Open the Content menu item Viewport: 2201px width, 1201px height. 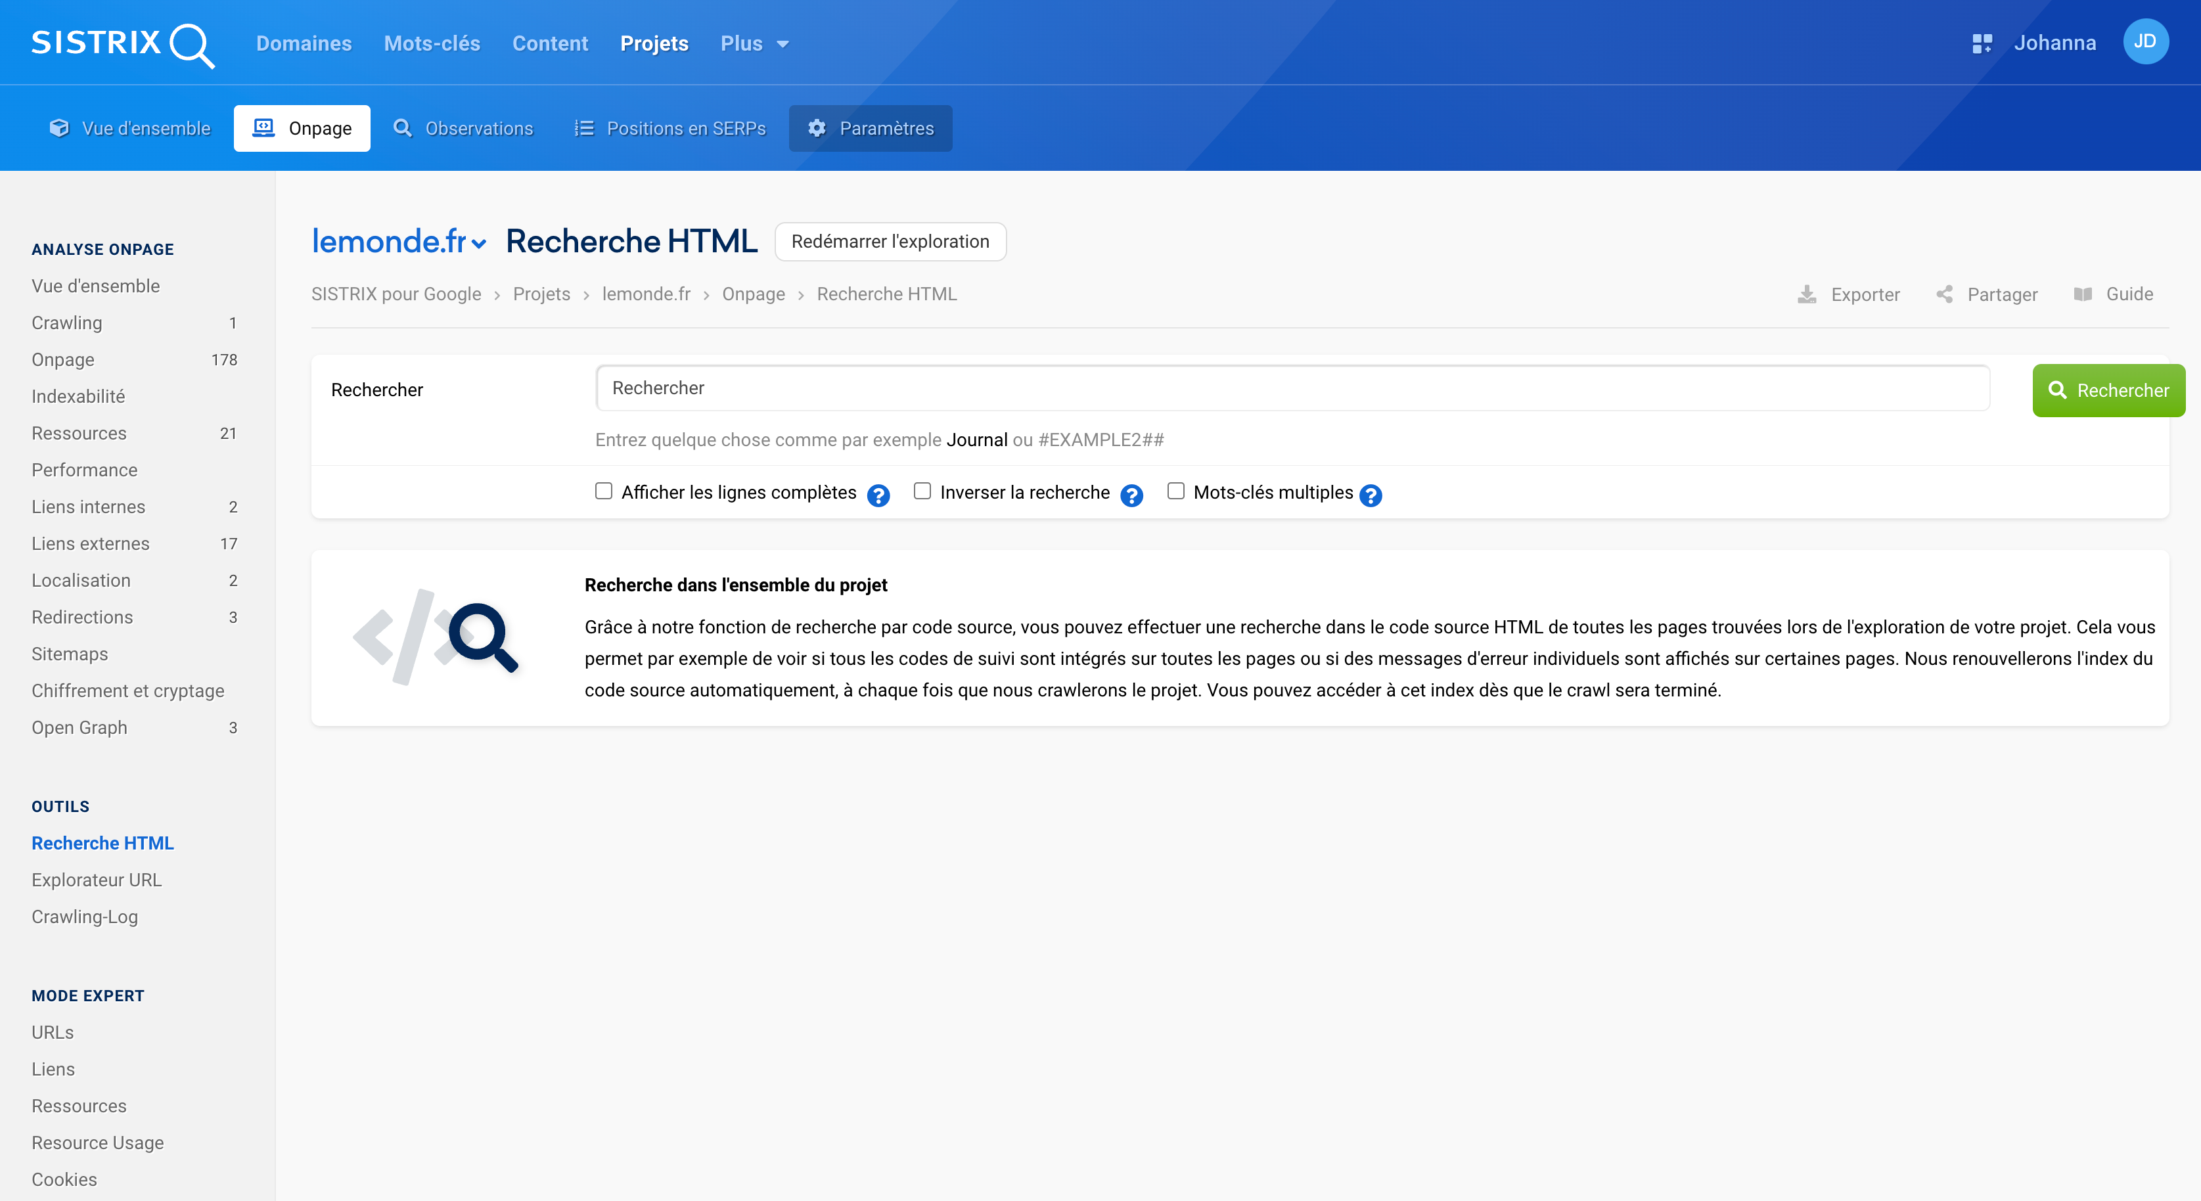pyautogui.click(x=549, y=43)
